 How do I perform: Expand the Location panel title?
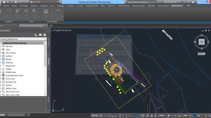click(9, 22)
